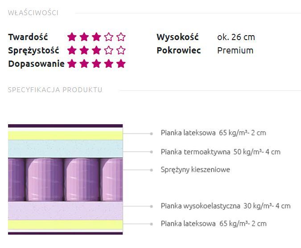Click the fifth empty Sprężystość star

(x=121, y=50)
